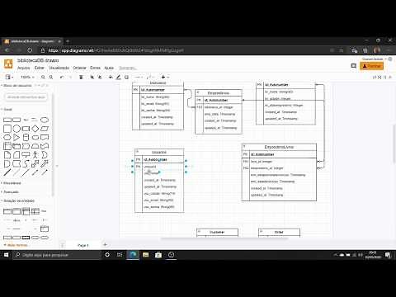
Task: Select the Customer table header
Action: pyautogui.click(x=217, y=233)
